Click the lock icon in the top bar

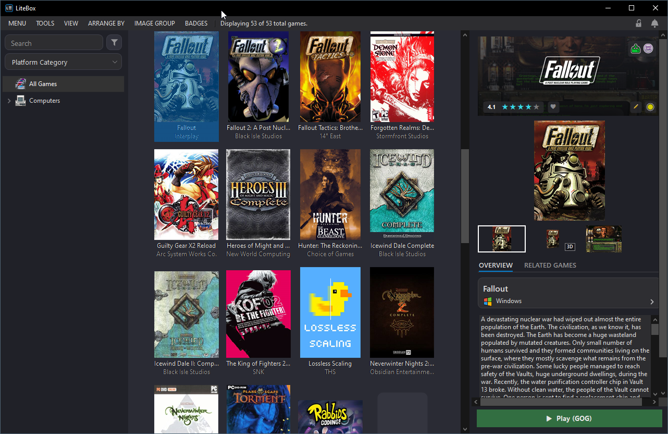639,23
